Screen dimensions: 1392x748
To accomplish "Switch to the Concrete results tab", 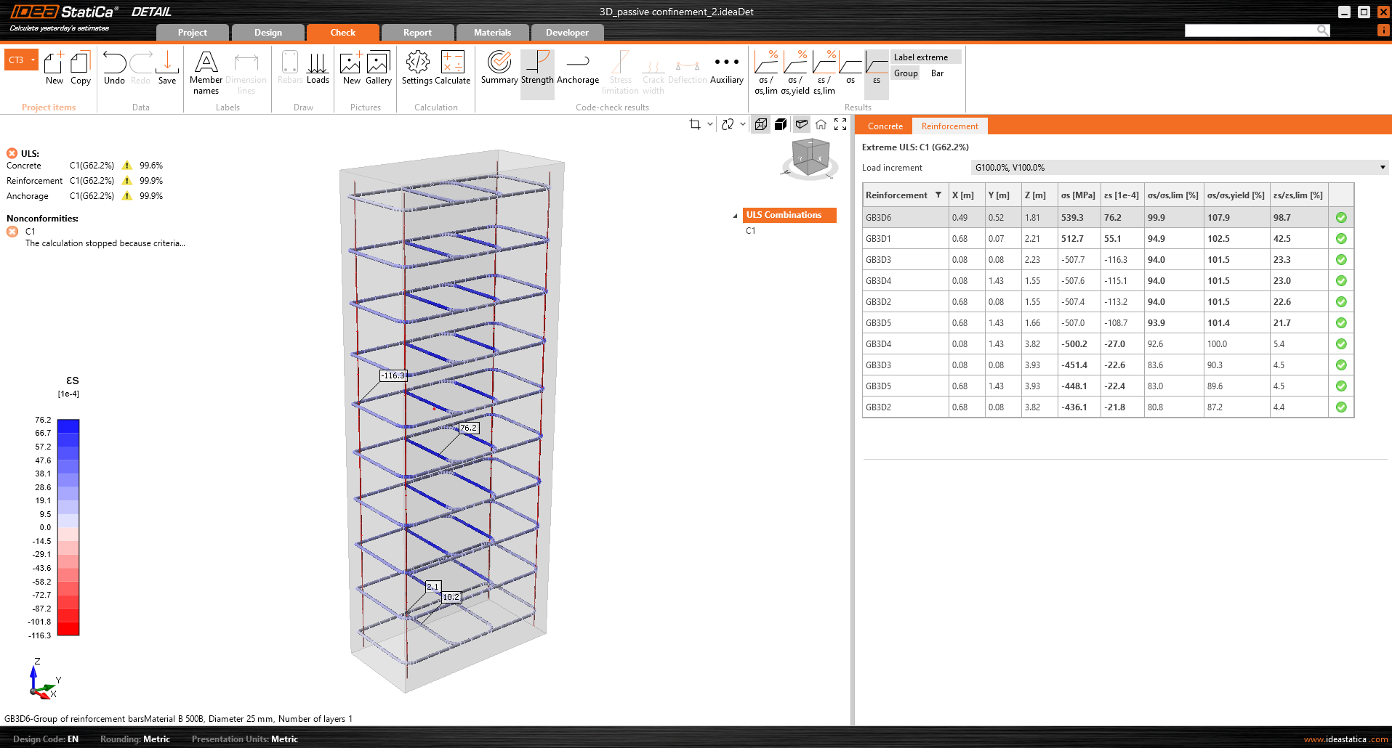I will pyautogui.click(x=885, y=126).
